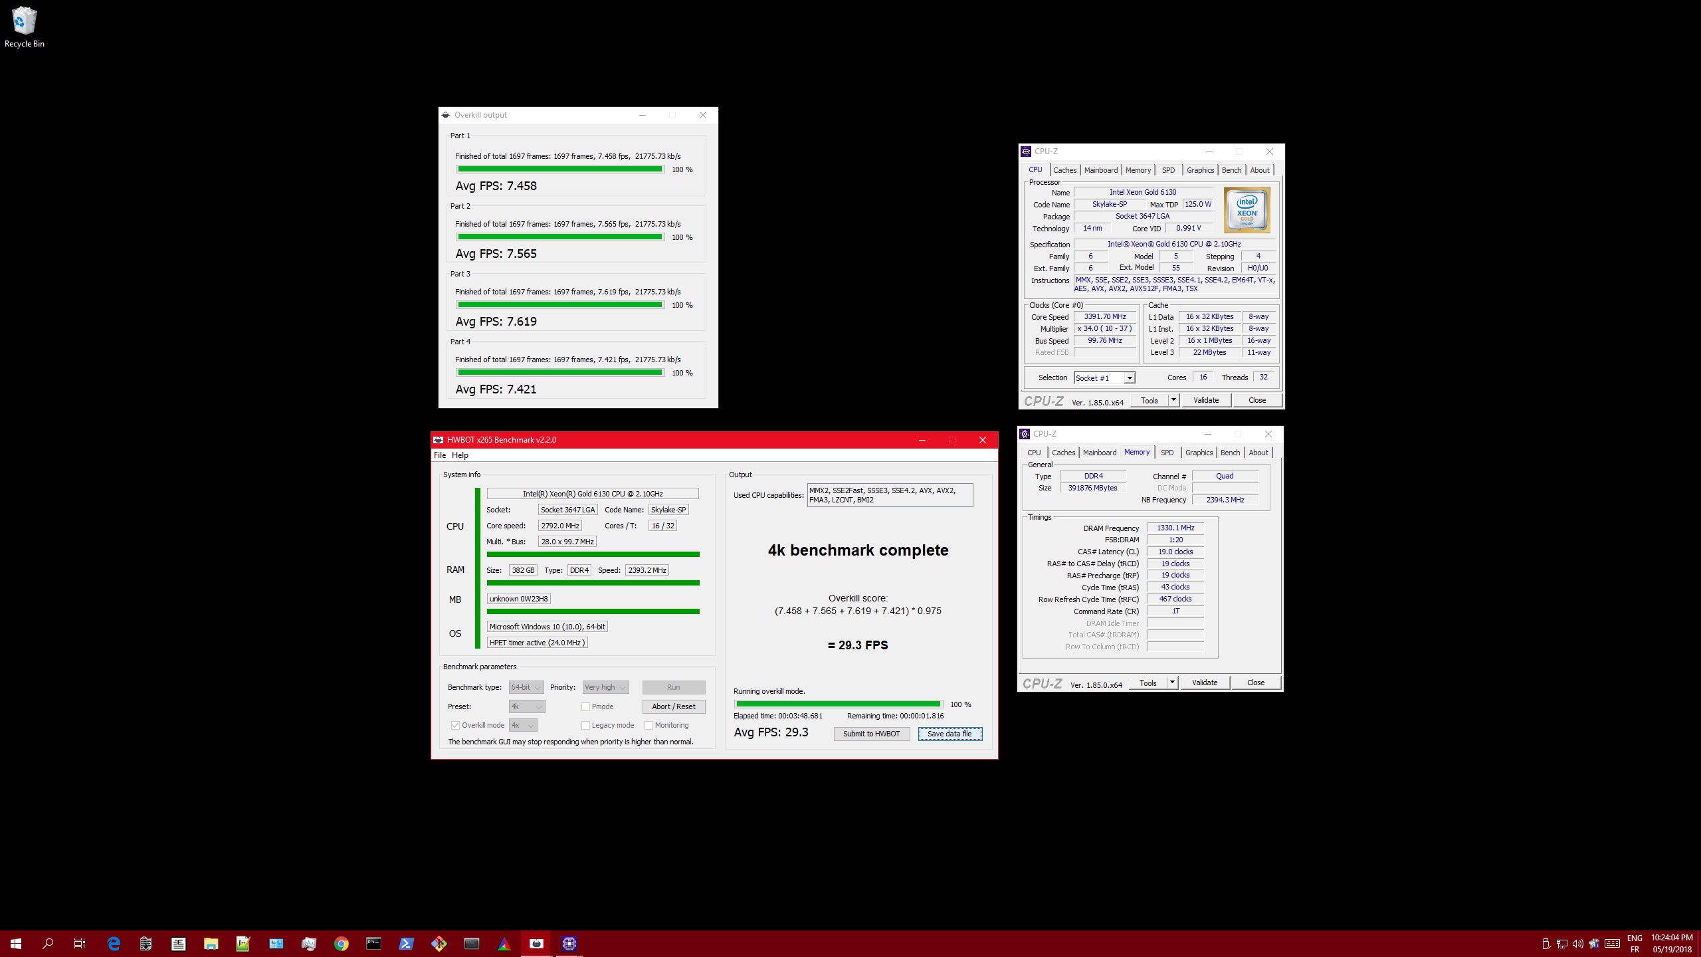
Task: Expand the Preset 4k dropdown
Action: point(527,706)
